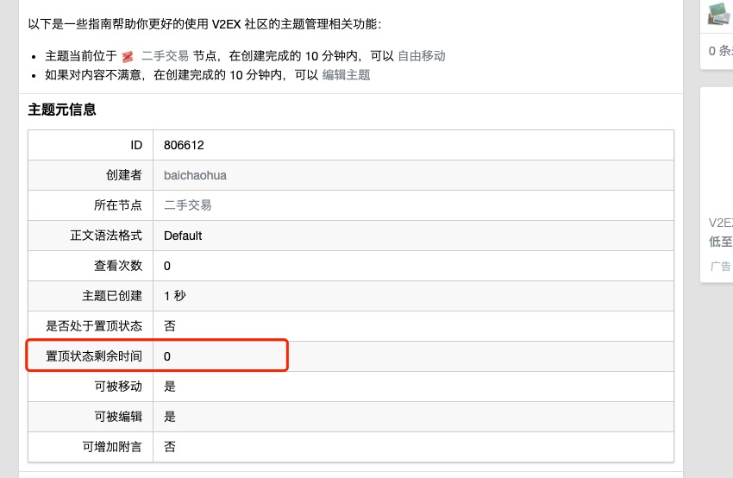Open the 编辑主题 link
This screenshot has height=478, width=733.
(346, 75)
